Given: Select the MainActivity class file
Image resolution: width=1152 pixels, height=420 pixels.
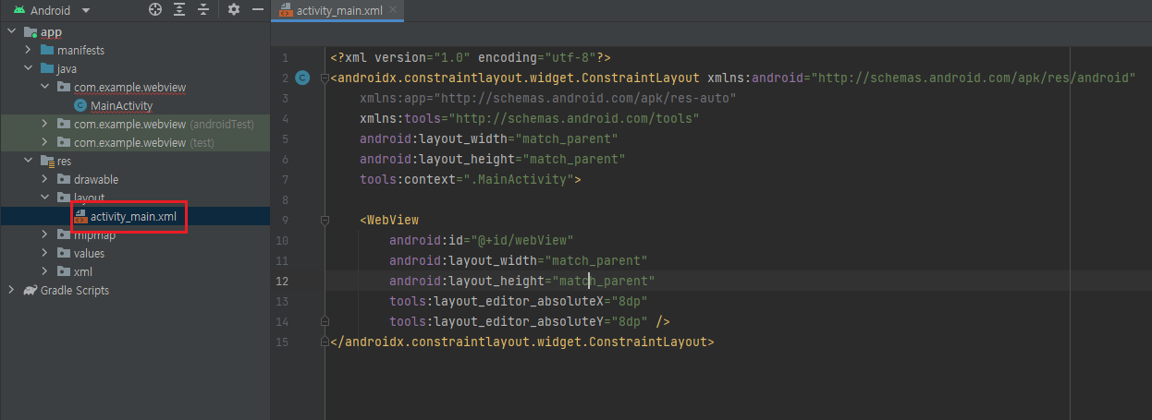Looking at the screenshot, I should 121,105.
